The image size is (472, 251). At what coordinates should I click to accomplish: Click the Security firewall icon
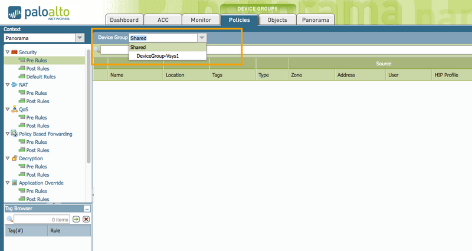click(14, 52)
